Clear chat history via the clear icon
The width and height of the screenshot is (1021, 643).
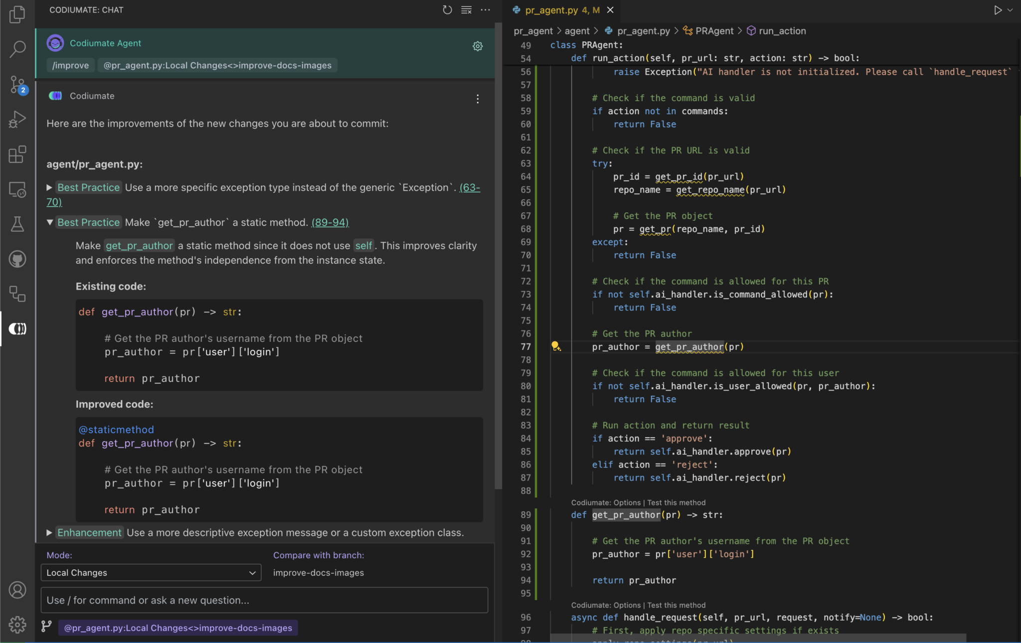coord(466,9)
